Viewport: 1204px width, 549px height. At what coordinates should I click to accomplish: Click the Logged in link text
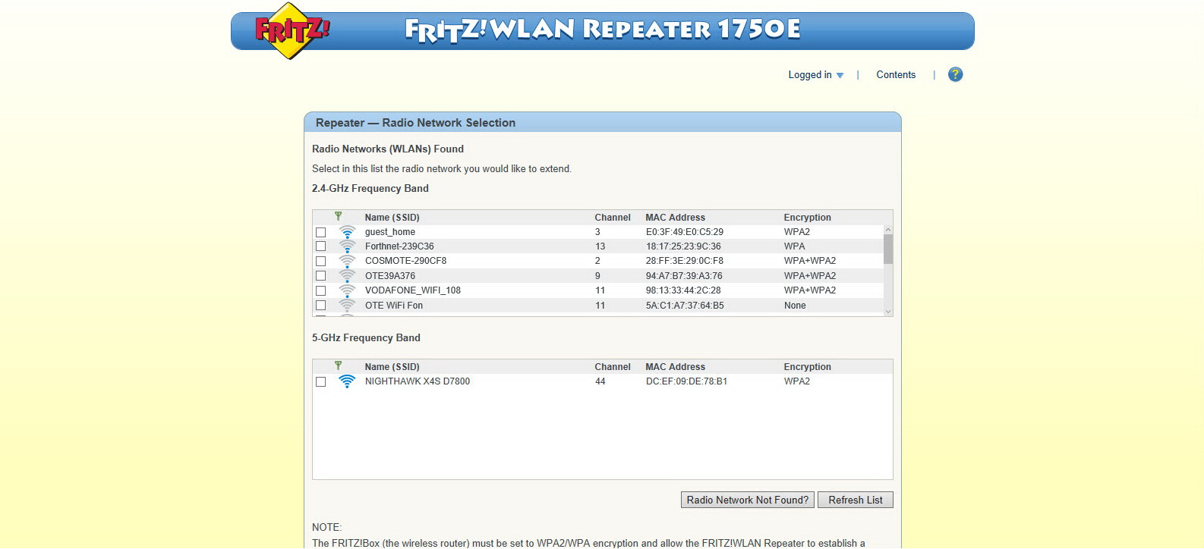[x=810, y=75]
